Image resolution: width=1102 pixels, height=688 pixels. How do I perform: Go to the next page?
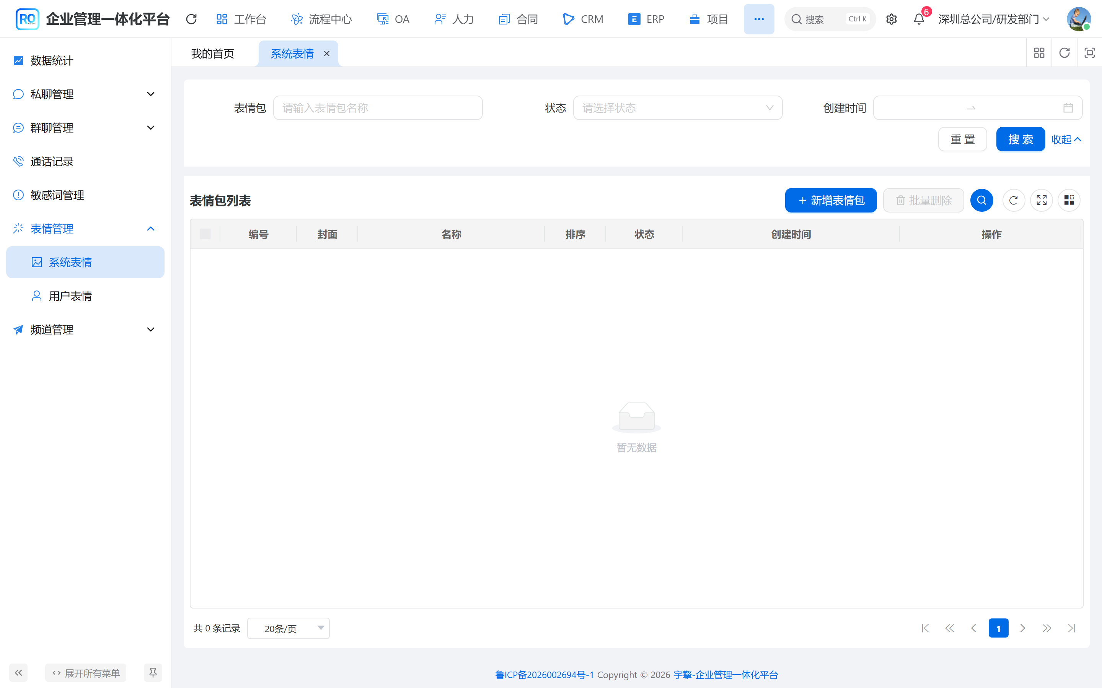[1023, 628]
